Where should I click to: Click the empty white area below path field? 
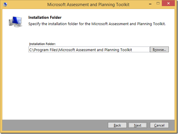pyautogui.click(x=89, y=83)
